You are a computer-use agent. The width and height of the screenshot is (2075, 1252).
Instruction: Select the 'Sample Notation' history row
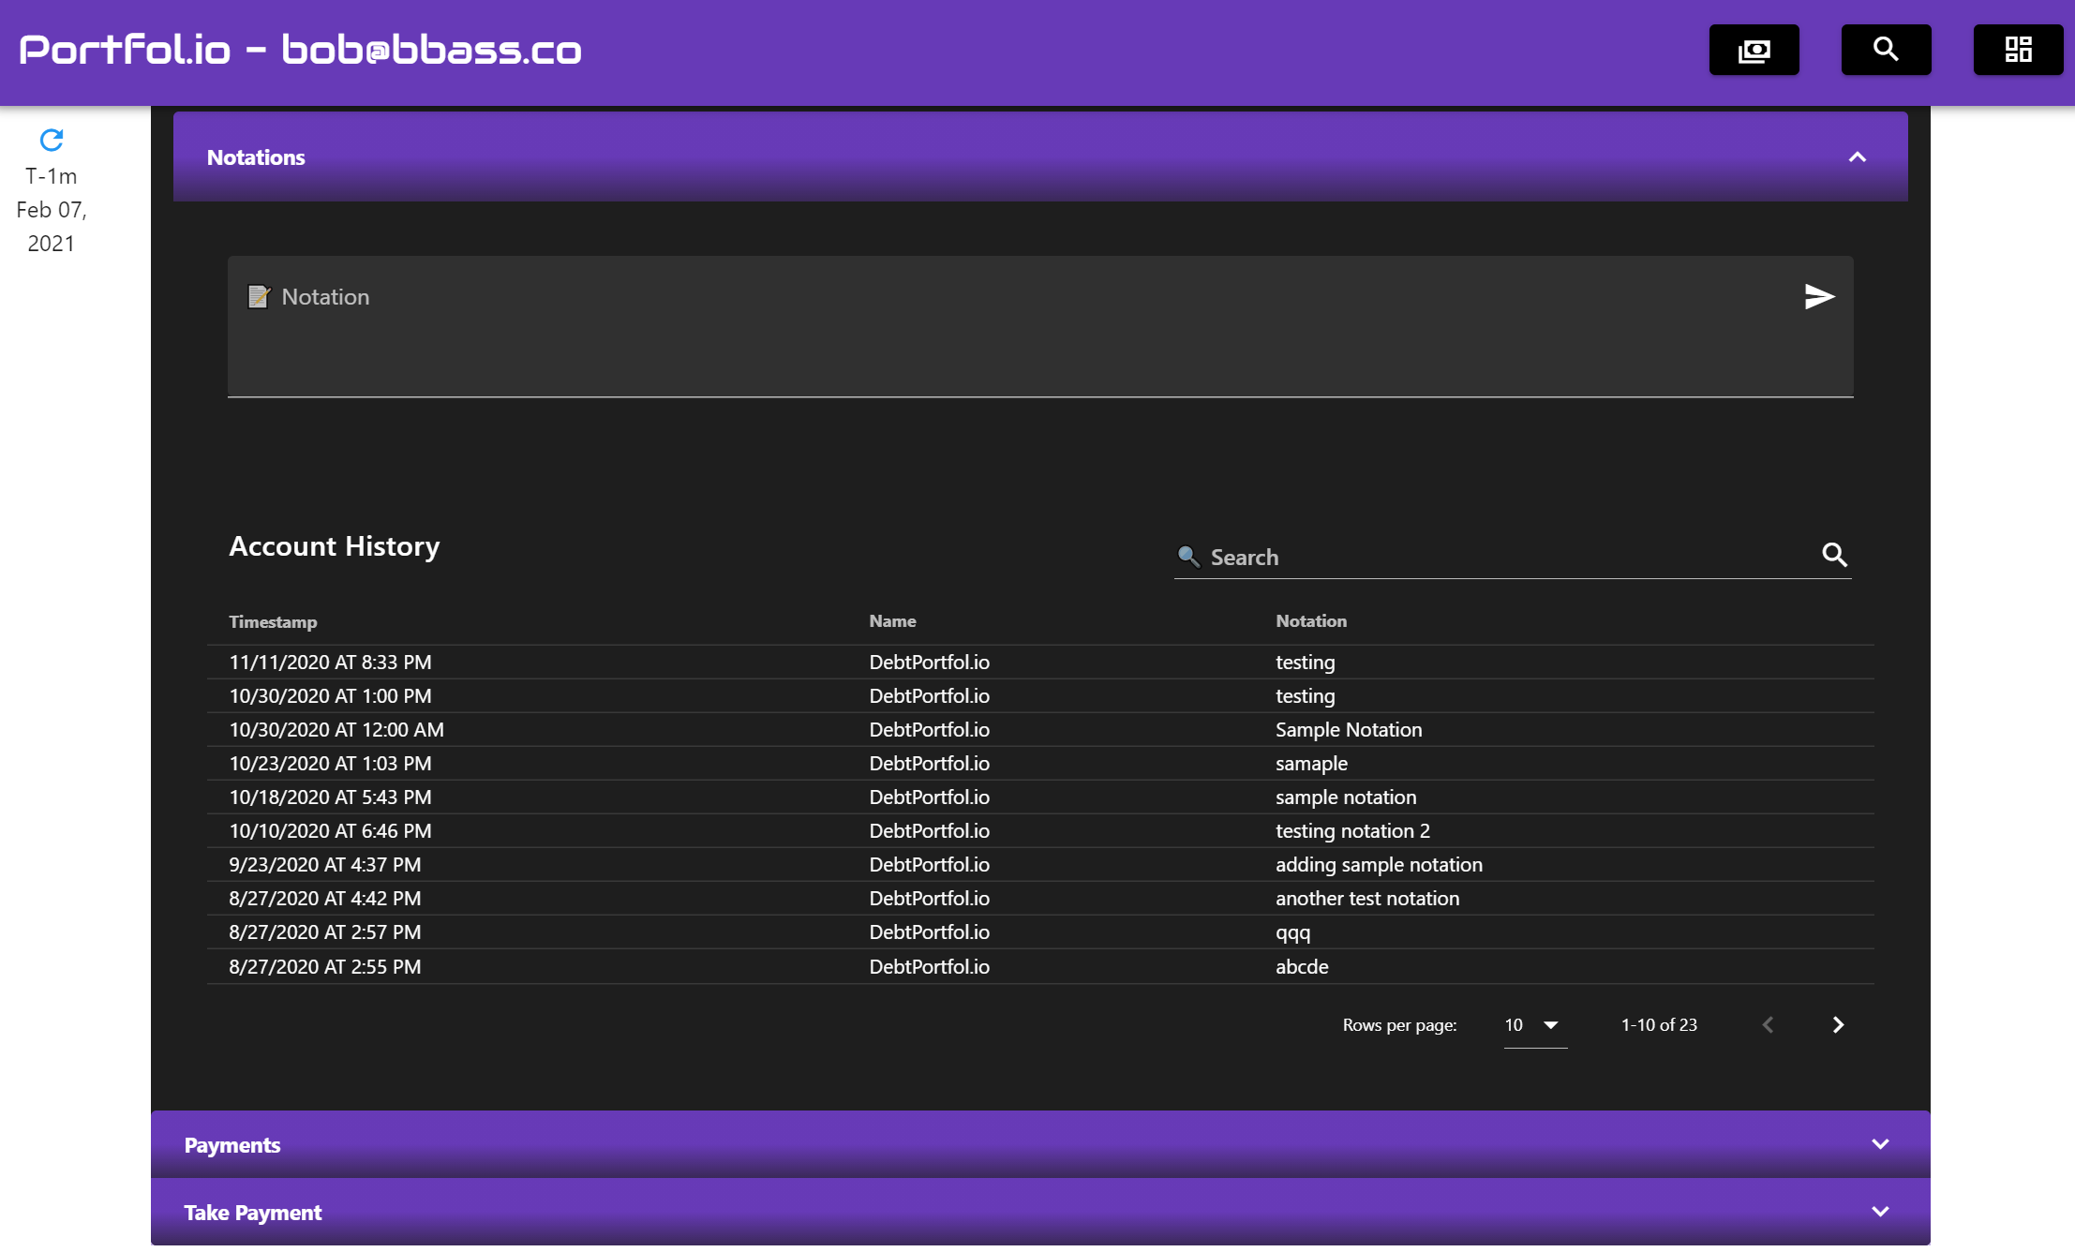coord(1348,730)
